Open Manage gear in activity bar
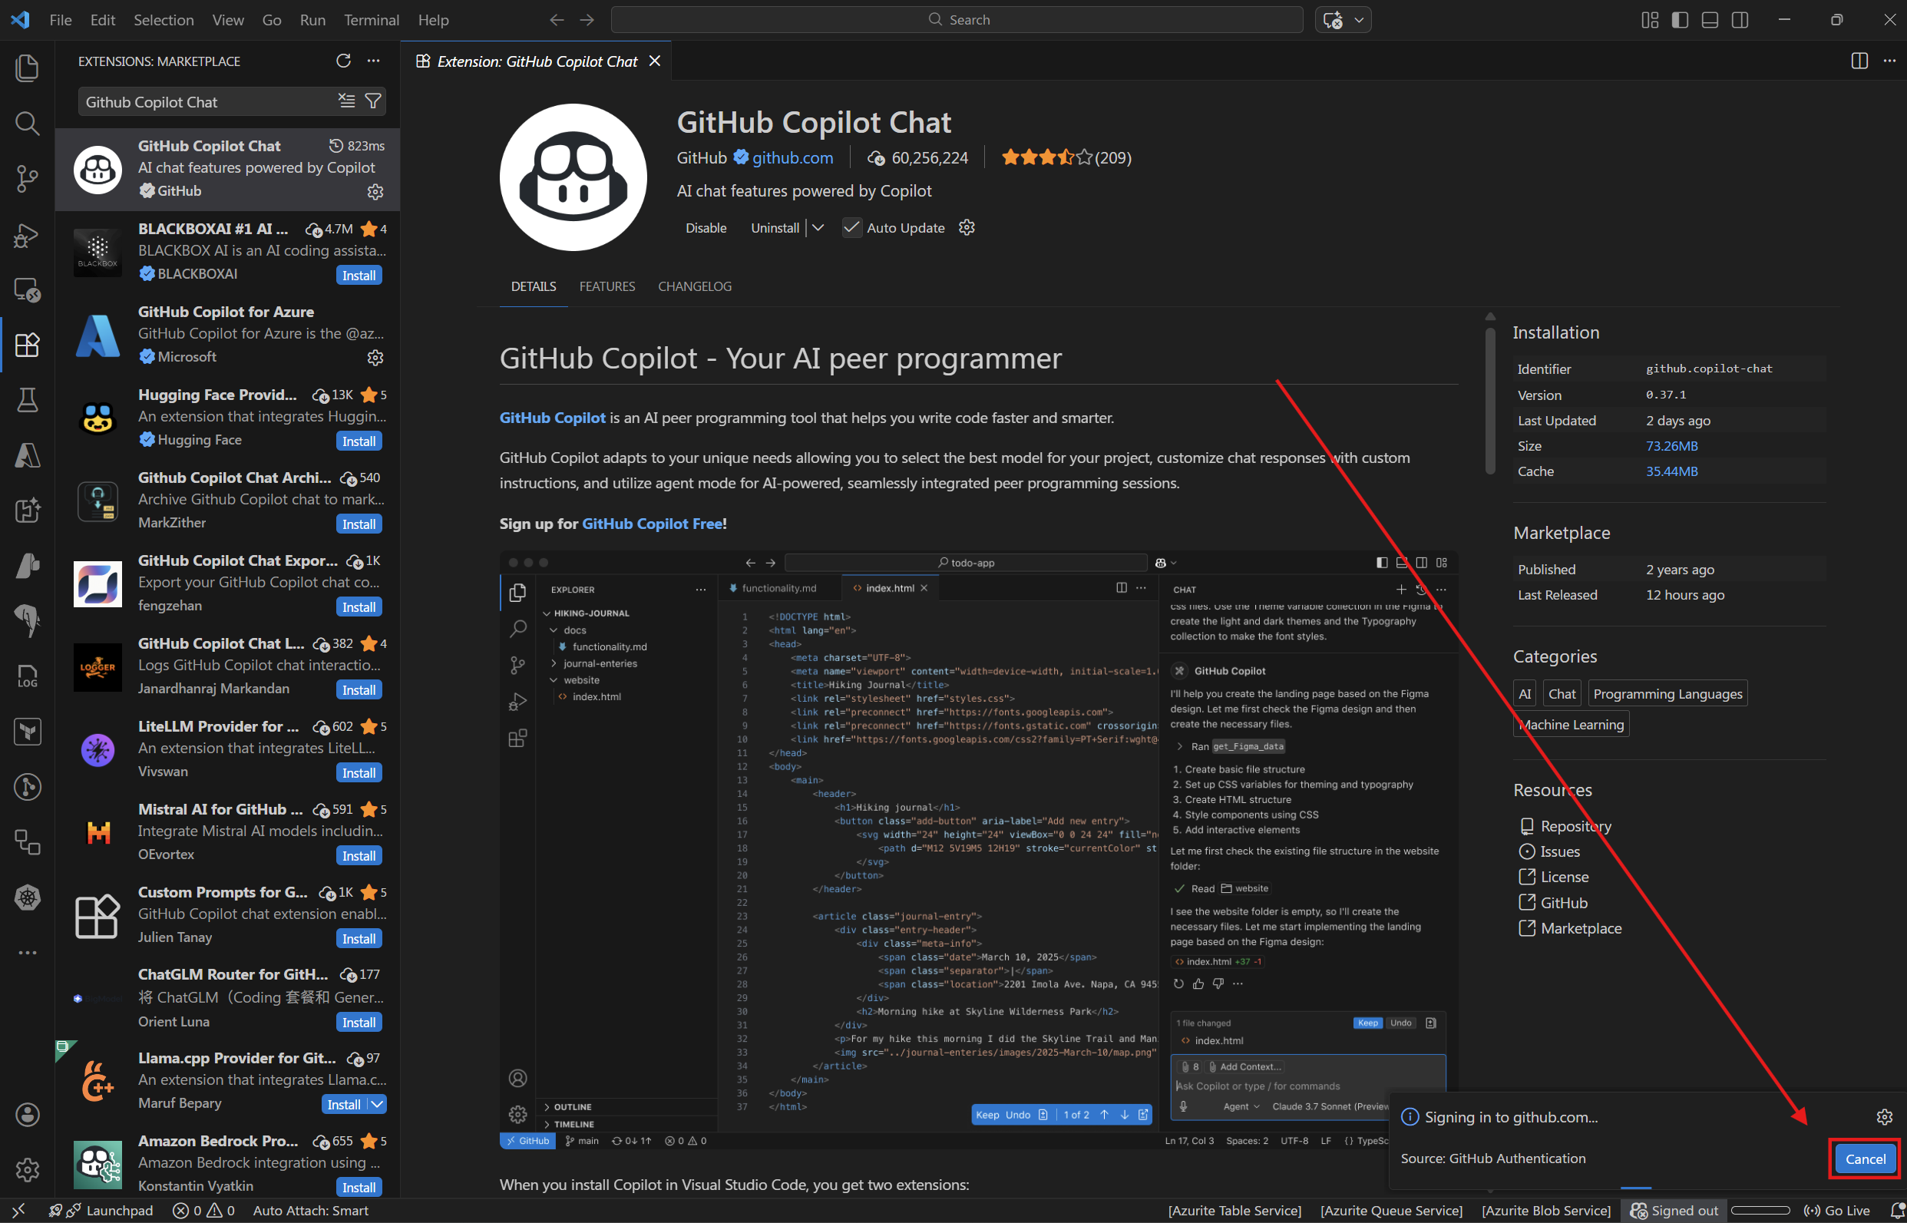This screenshot has height=1223, width=1907. coord(27,1170)
